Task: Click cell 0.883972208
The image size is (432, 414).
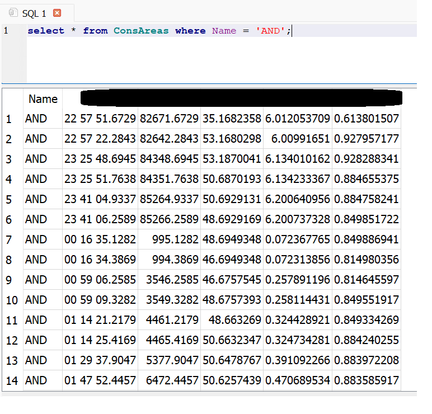Action: coord(367,360)
